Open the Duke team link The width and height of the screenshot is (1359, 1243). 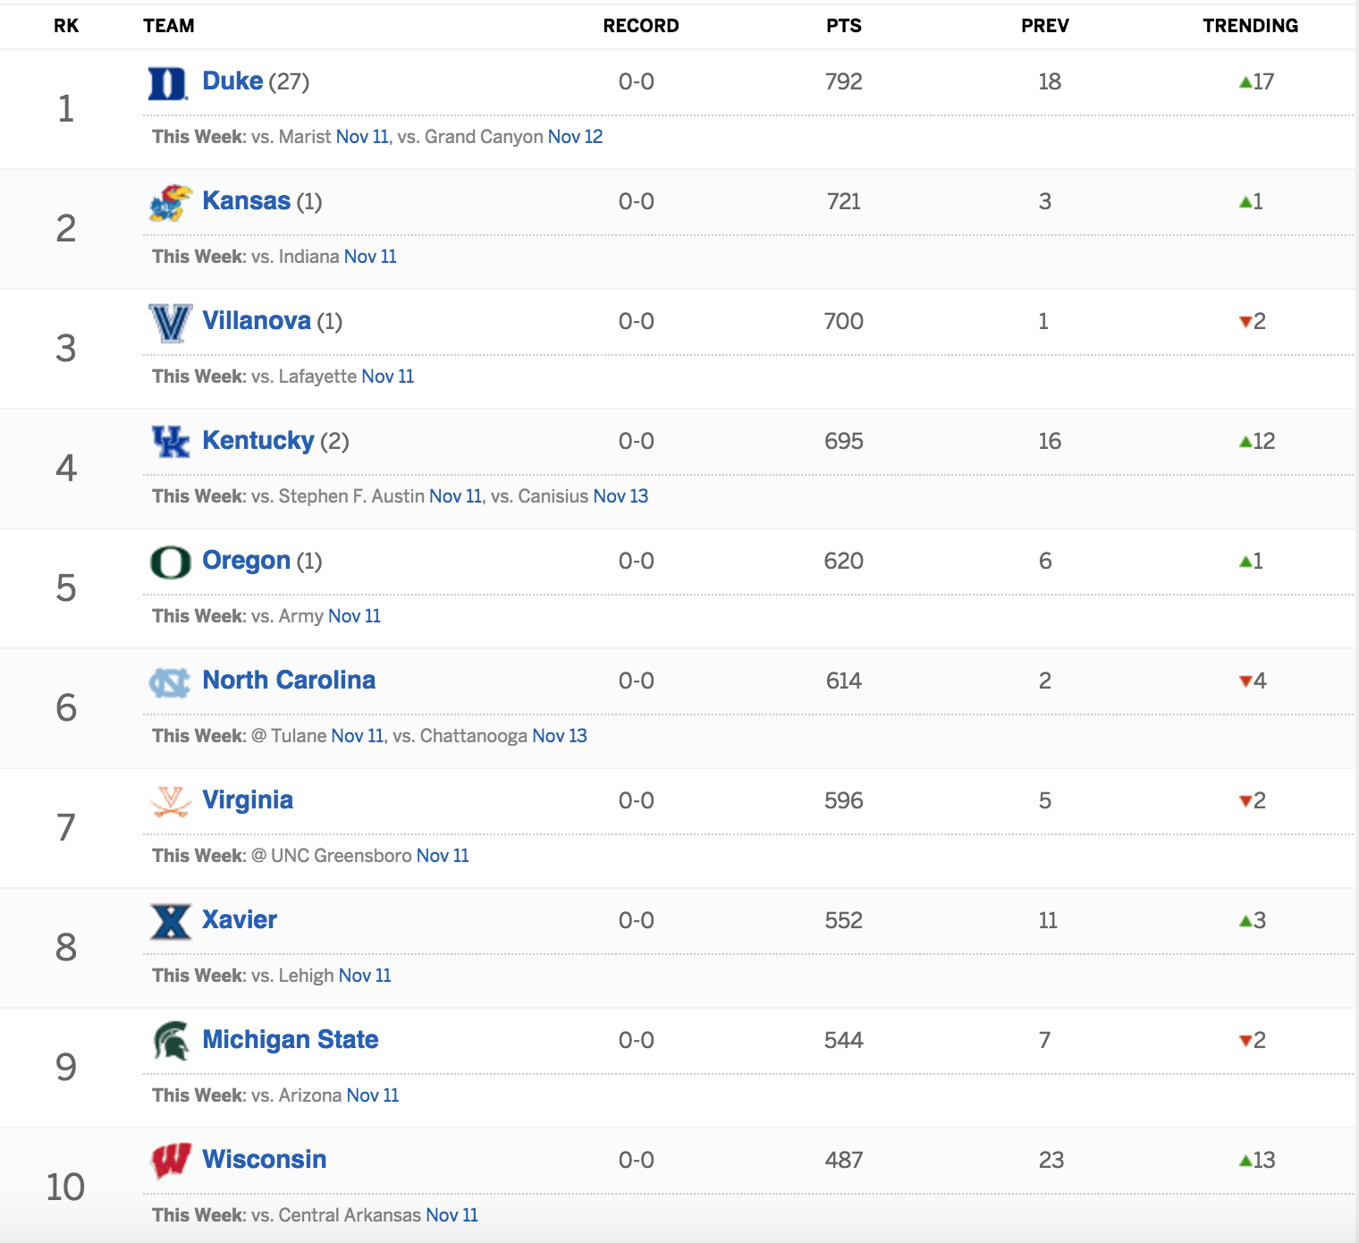coord(232,80)
